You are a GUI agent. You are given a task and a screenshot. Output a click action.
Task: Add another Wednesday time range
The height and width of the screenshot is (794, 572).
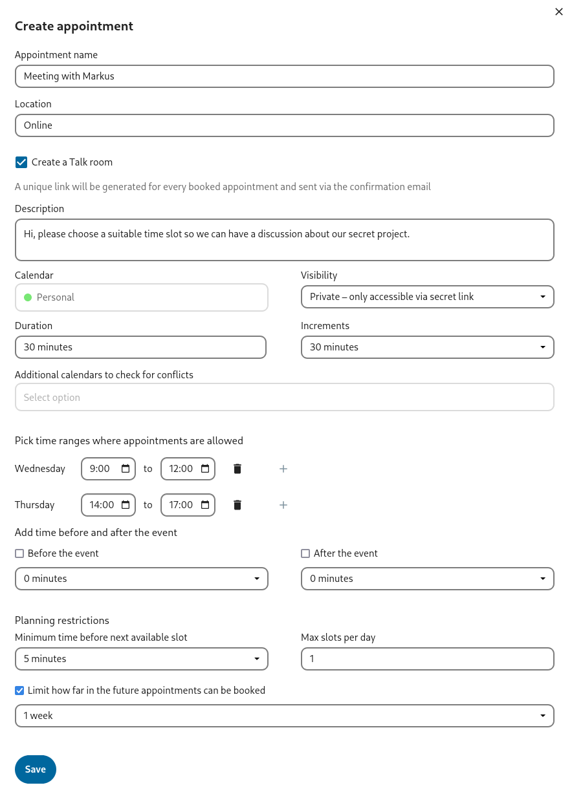[283, 469]
